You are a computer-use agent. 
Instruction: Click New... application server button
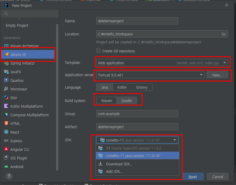217,75
